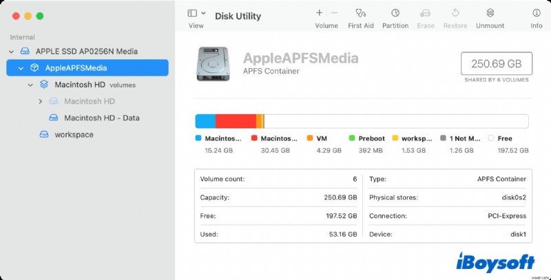Click the large hard drive image
Image resolution: width=551 pixels, height=280 pixels.
coord(213,64)
